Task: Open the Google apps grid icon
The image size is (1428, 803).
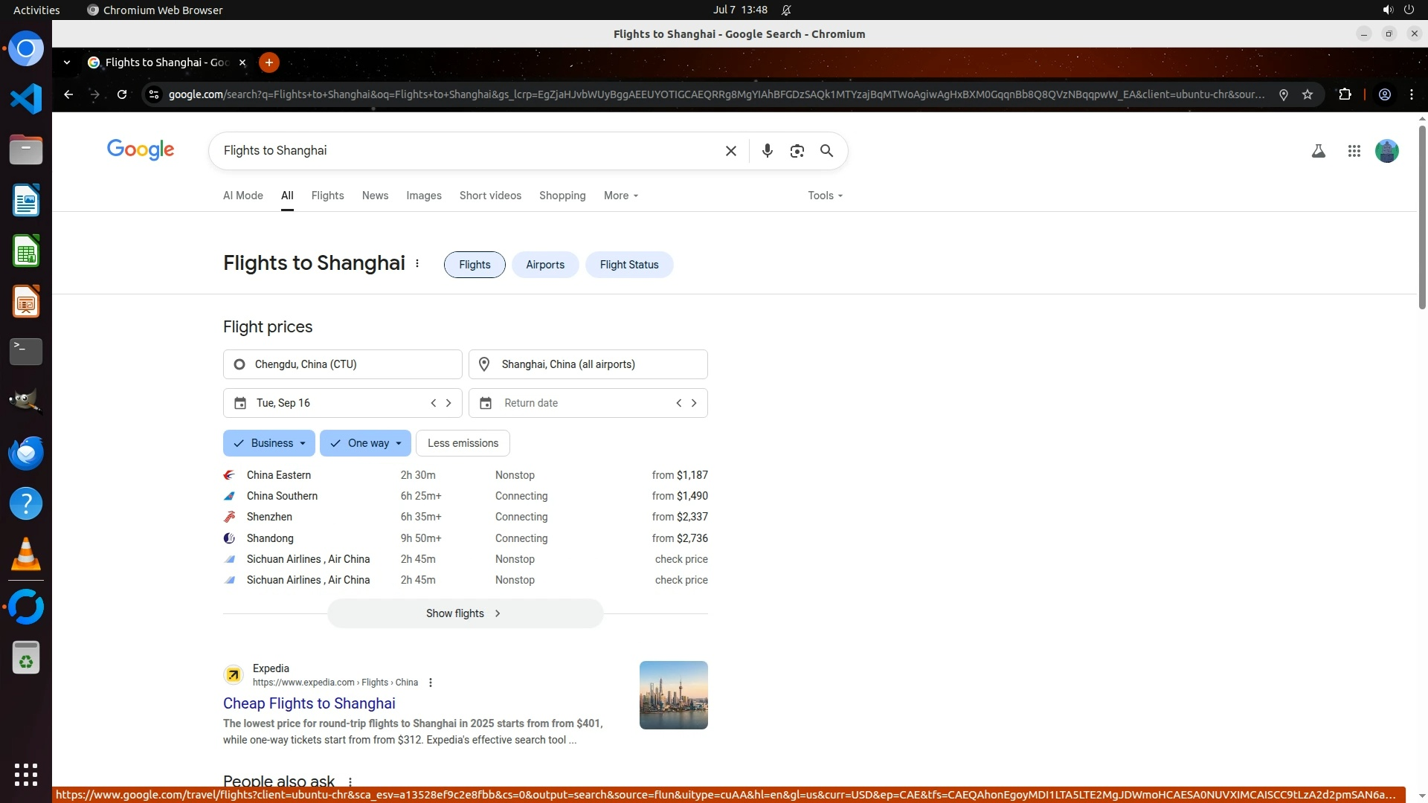Action: coord(1354,151)
